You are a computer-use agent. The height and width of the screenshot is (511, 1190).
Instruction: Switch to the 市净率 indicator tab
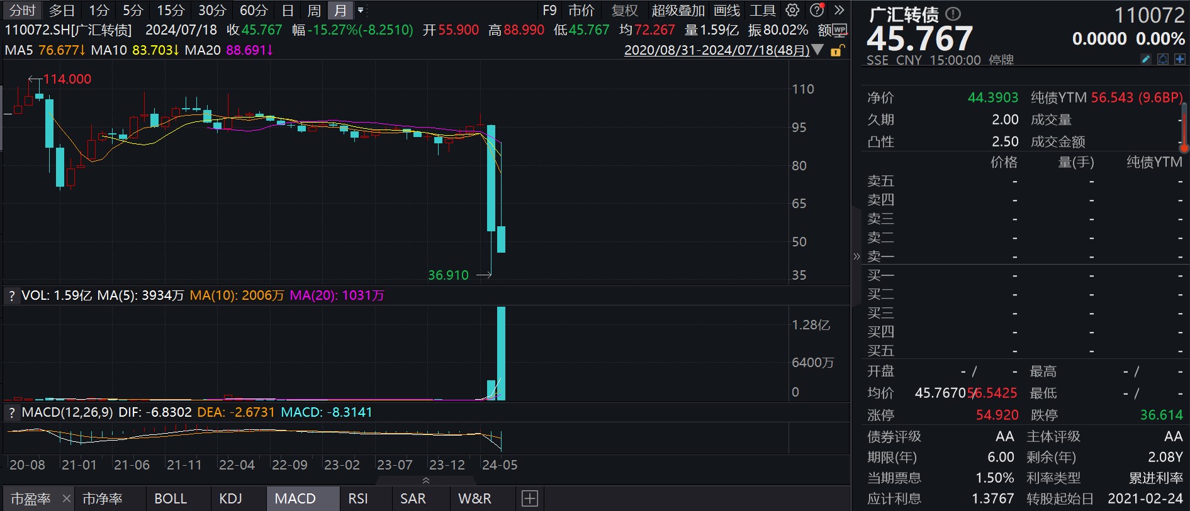103,498
